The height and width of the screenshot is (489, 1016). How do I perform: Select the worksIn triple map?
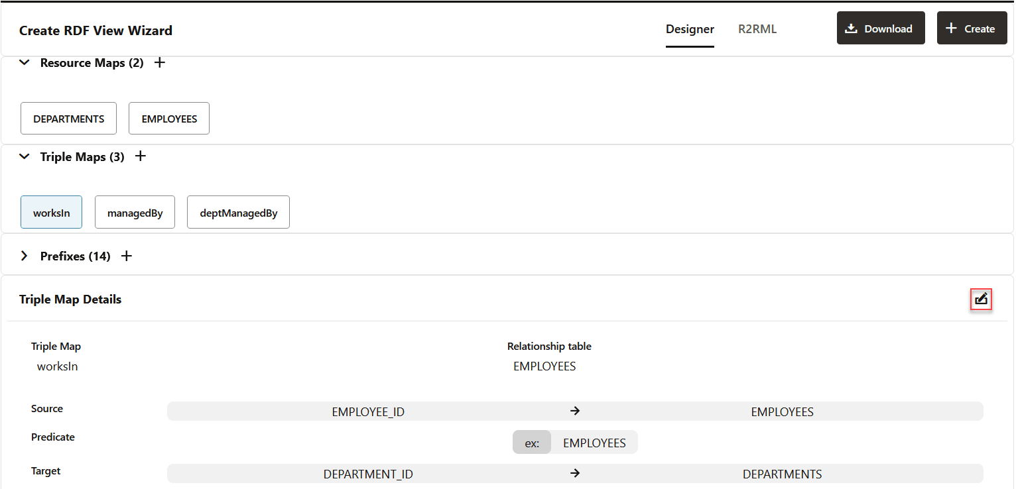51,212
